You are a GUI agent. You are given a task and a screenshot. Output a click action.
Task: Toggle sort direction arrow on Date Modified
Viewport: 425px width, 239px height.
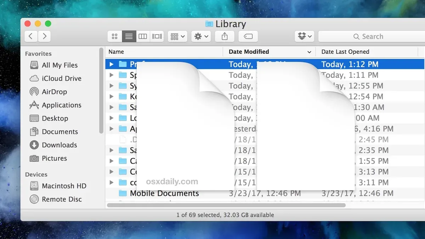click(x=309, y=52)
